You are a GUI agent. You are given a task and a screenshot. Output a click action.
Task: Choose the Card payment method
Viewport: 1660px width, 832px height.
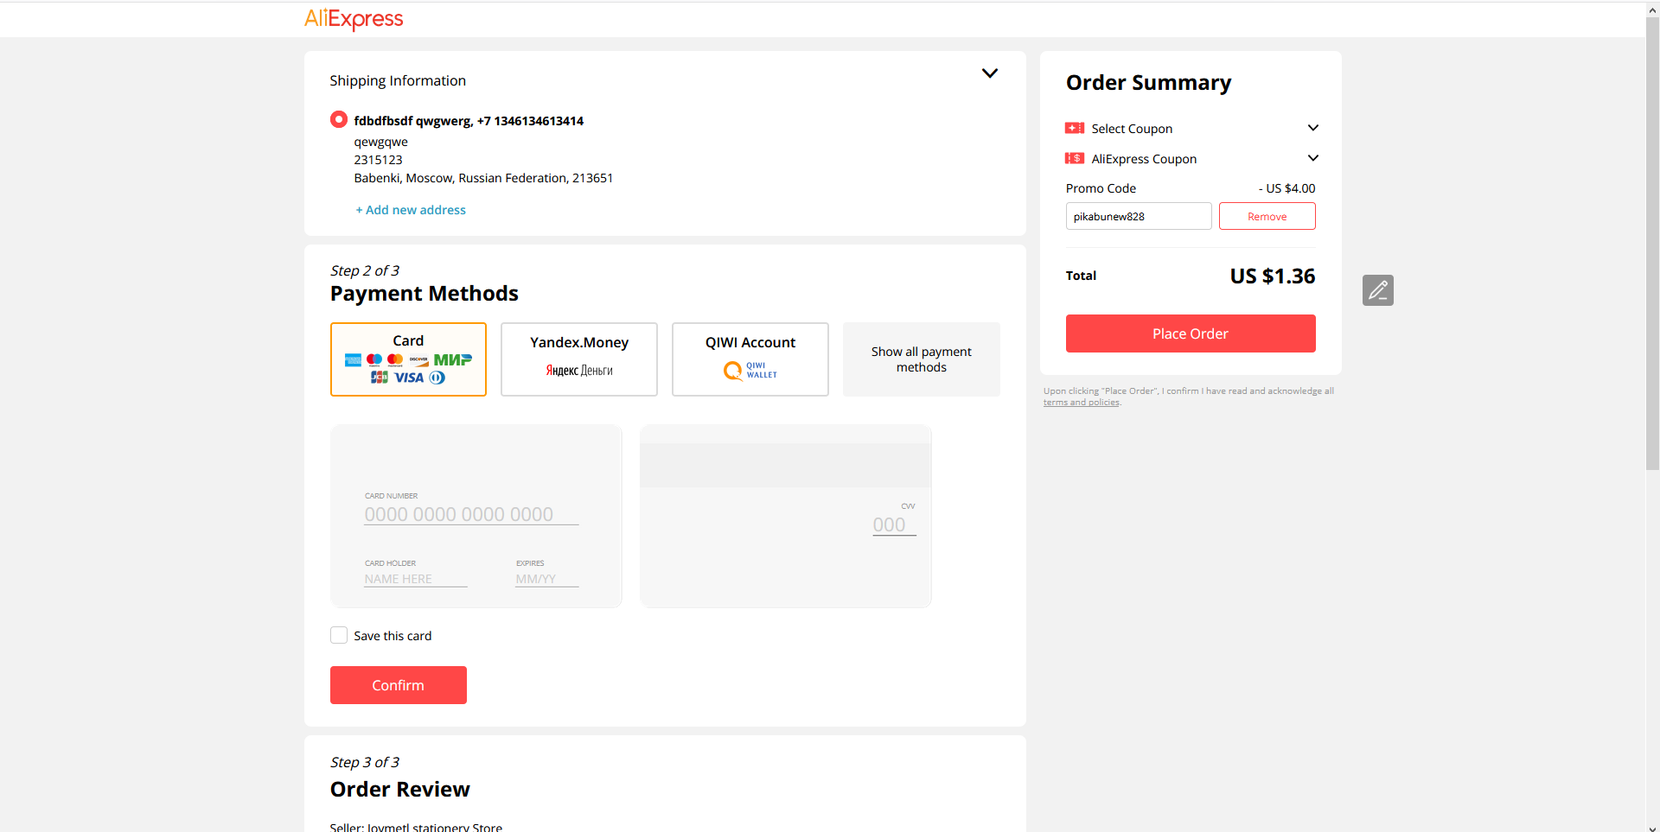click(408, 359)
